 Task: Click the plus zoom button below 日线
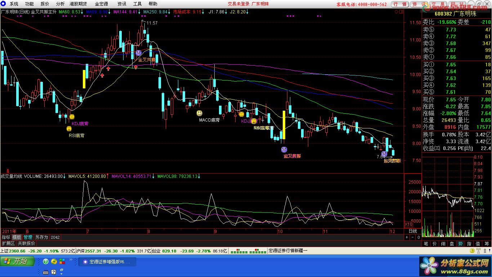point(407,237)
